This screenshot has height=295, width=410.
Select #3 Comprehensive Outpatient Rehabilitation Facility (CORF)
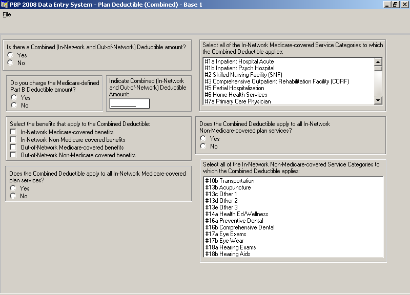click(x=289, y=81)
